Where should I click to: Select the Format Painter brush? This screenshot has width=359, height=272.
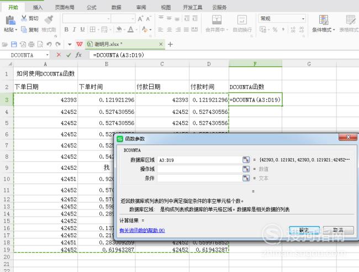[x=49, y=20]
